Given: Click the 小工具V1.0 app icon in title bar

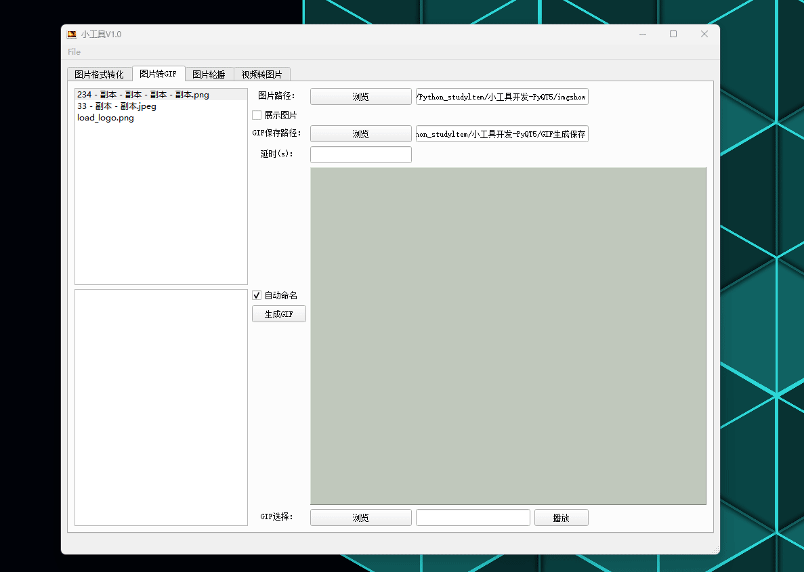Looking at the screenshot, I should pyautogui.click(x=72, y=35).
